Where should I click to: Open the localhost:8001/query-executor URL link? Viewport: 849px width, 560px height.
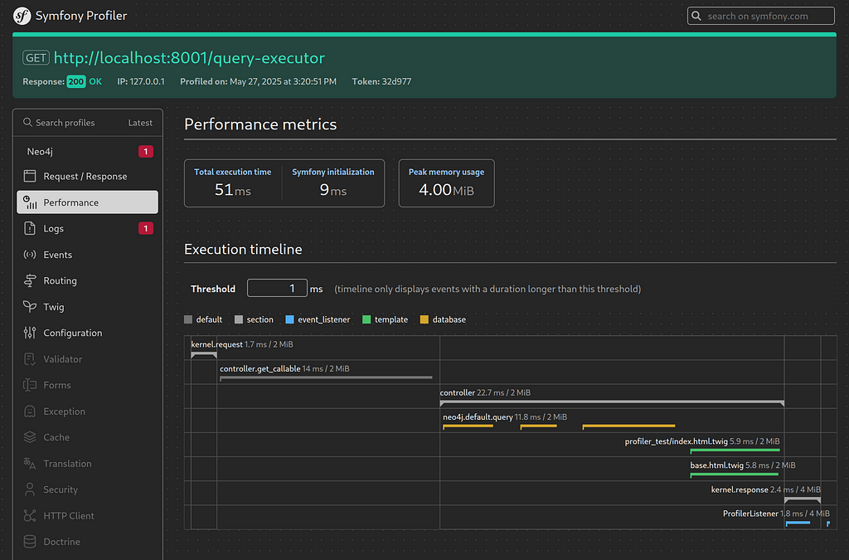(x=189, y=57)
